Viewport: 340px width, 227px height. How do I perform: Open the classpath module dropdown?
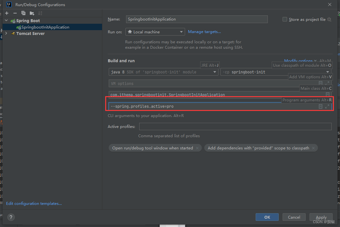point(276,72)
